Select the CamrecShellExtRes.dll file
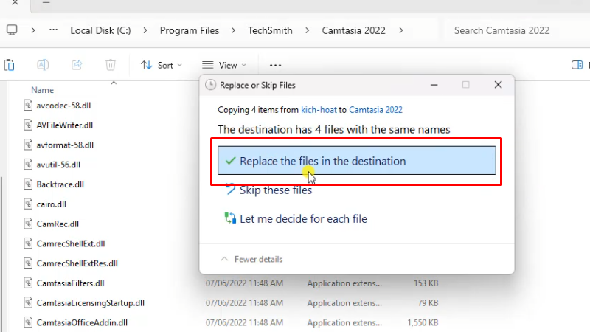590x332 pixels. [77, 263]
